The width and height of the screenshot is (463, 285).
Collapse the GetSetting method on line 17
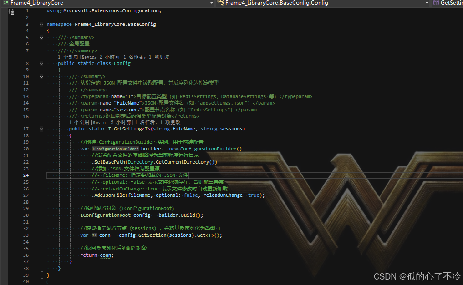(41, 129)
